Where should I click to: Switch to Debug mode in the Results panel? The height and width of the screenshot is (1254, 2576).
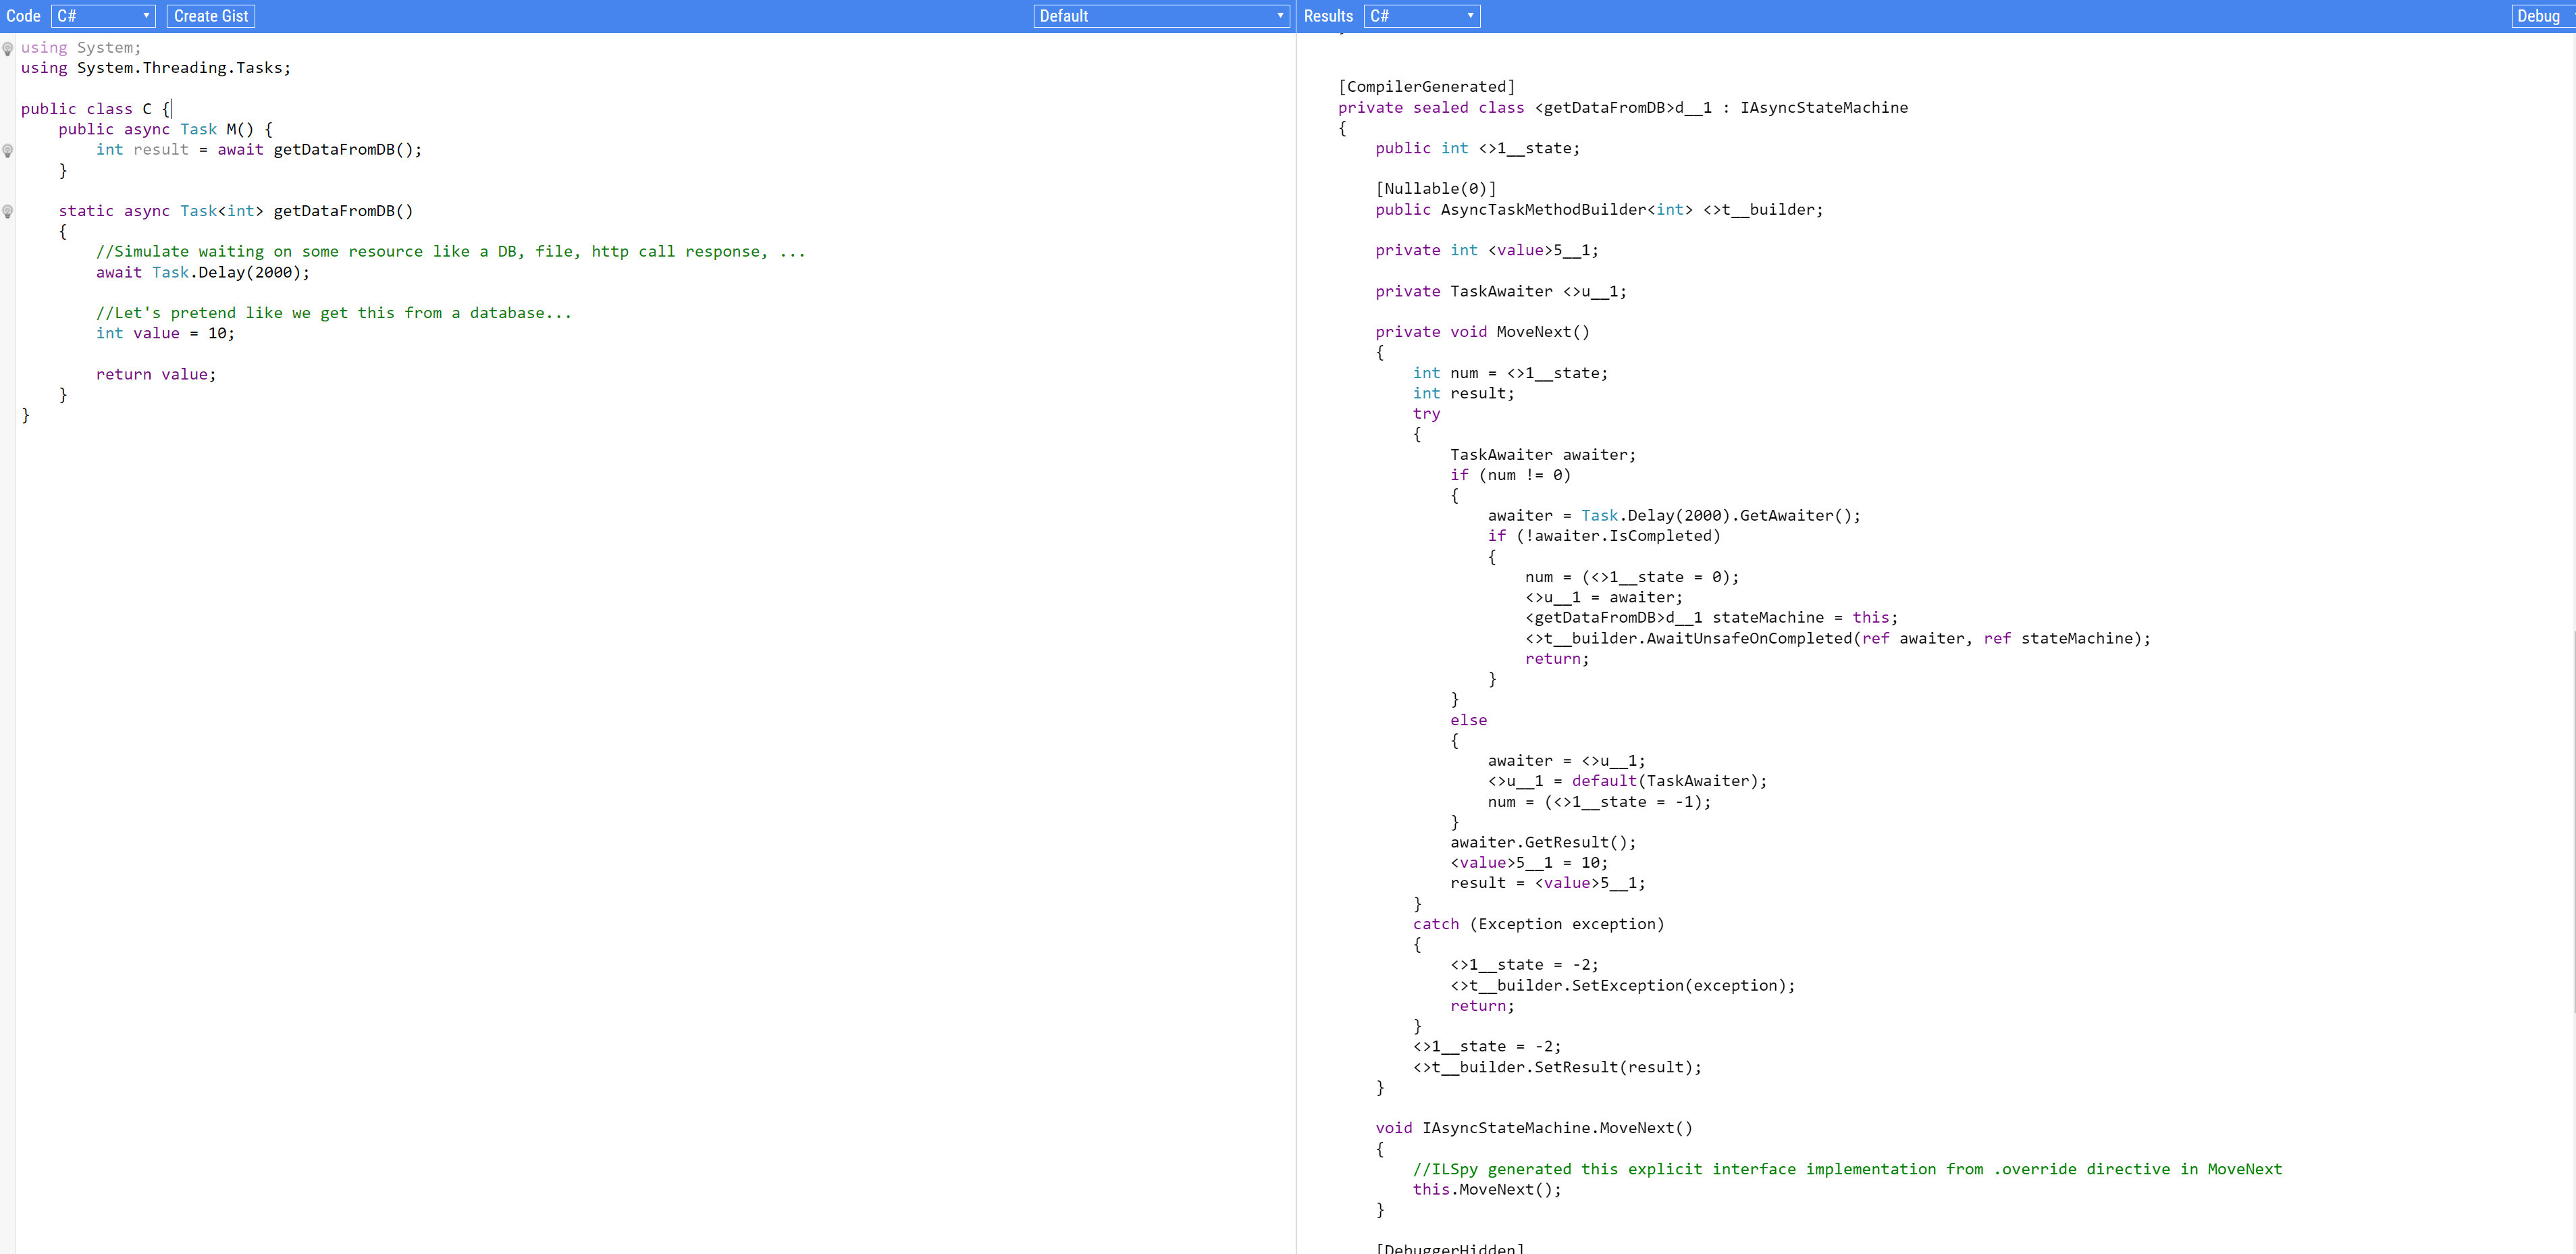click(2539, 16)
